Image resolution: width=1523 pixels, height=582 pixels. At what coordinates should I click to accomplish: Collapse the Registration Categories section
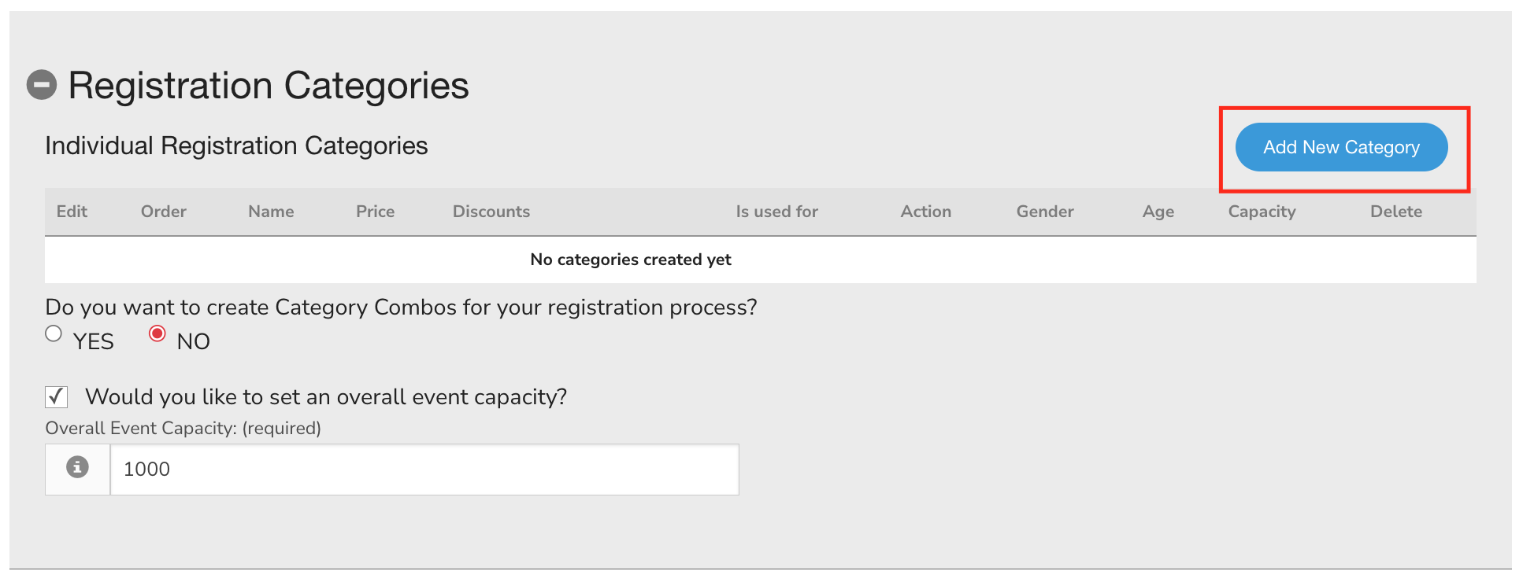(x=42, y=85)
